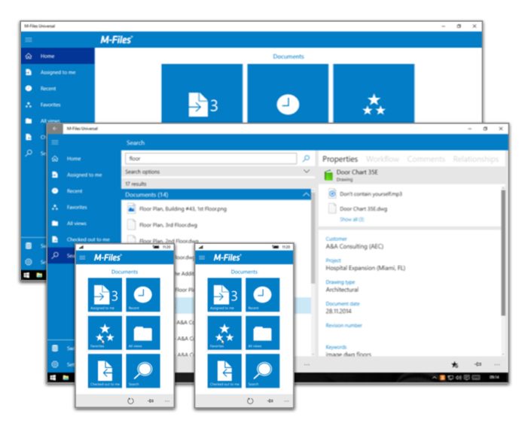528x429 pixels.
Task: Tap the Search tile on the left phone
Action: 143,371
